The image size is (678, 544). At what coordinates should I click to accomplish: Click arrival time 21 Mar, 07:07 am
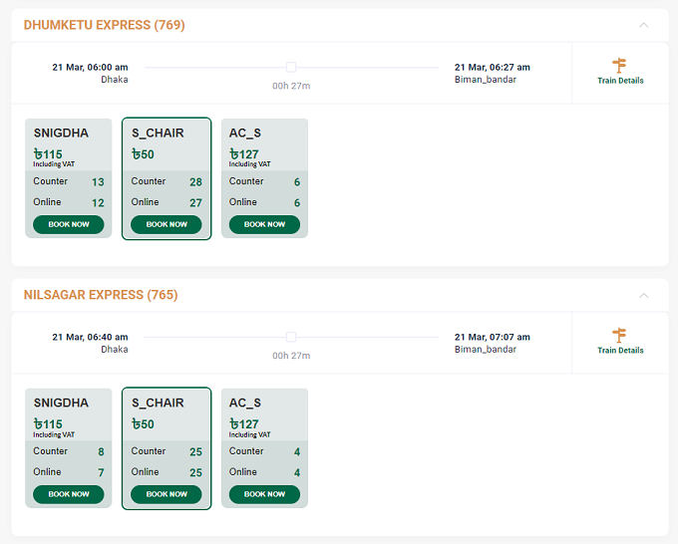coord(493,337)
